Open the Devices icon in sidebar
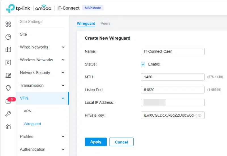 [8, 63]
